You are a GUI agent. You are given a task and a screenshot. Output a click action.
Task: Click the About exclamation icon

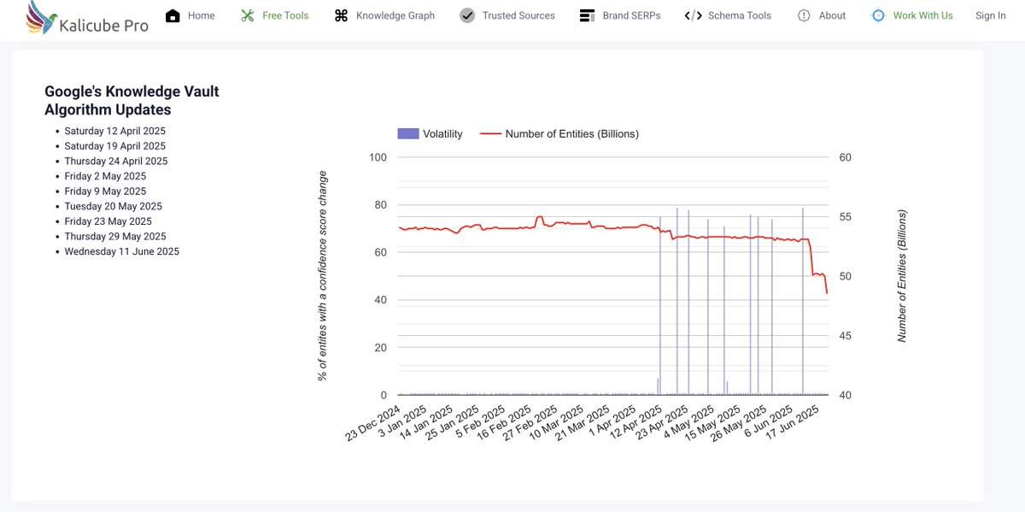click(x=804, y=15)
